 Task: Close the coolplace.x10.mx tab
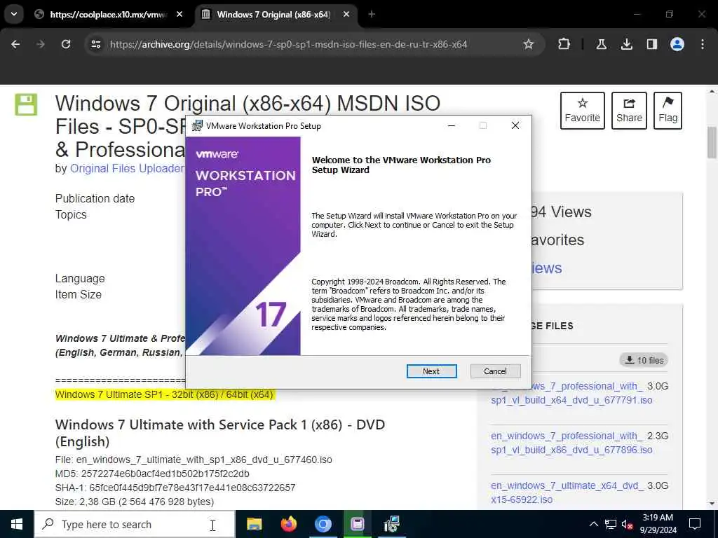(x=179, y=14)
